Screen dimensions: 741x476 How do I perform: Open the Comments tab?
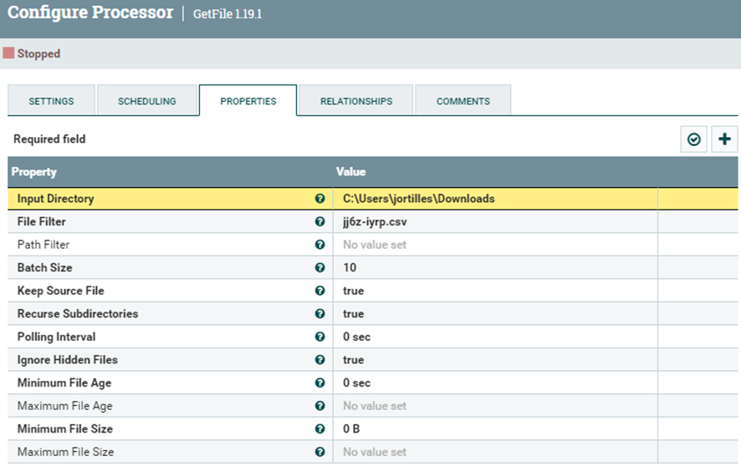coord(463,101)
